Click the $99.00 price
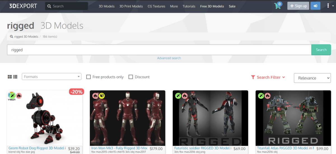Viewport: 336px width, 154px height. tap(322, 149)
